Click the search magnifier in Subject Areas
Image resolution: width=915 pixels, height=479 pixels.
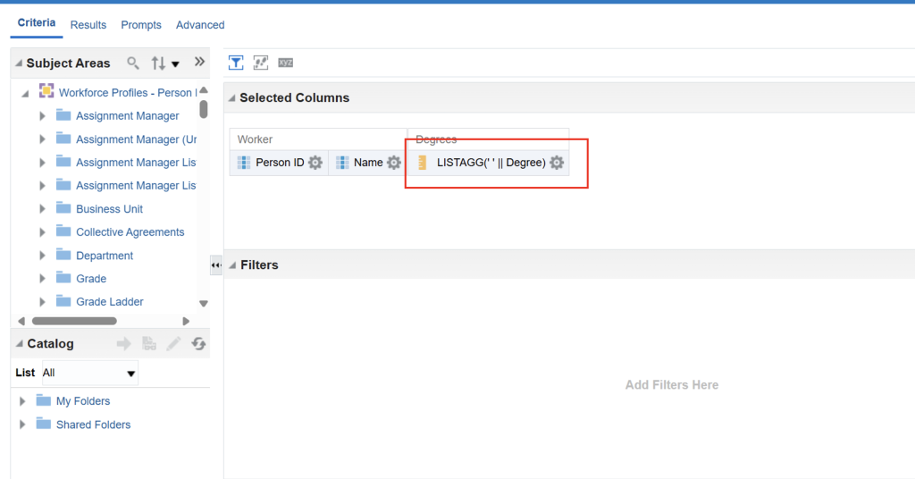133,63
